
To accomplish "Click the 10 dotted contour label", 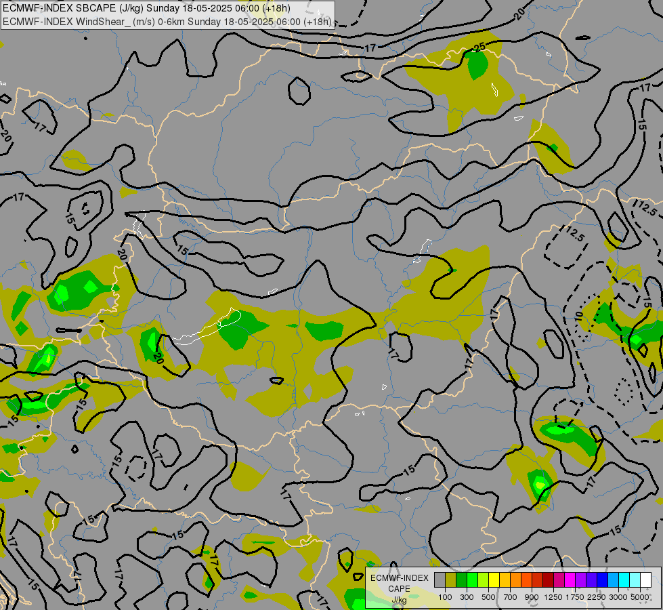I will click(579, 316).
